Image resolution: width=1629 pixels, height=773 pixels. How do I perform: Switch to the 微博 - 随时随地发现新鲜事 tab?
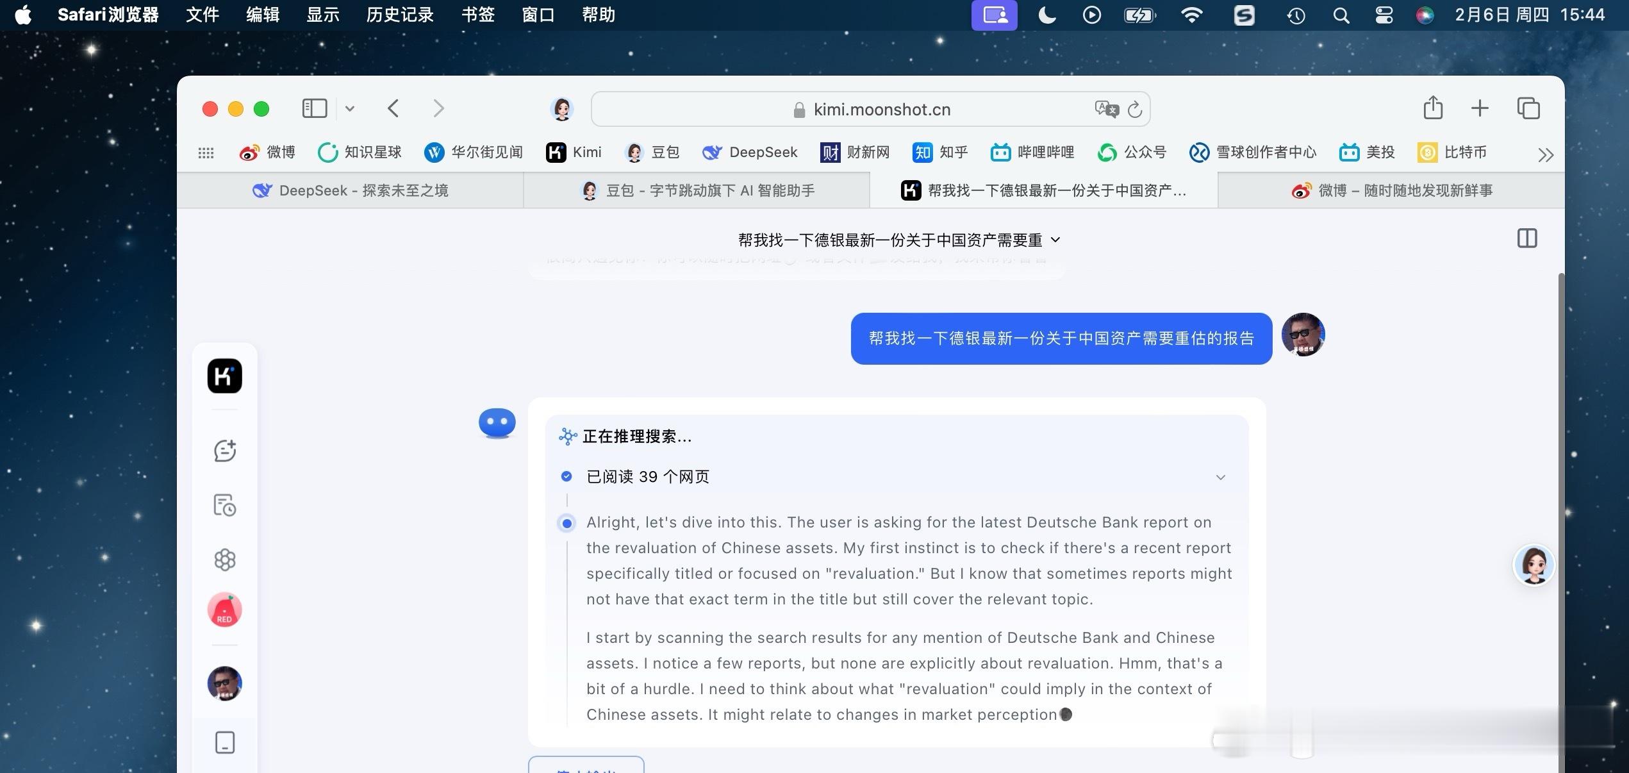(1391, 190)
